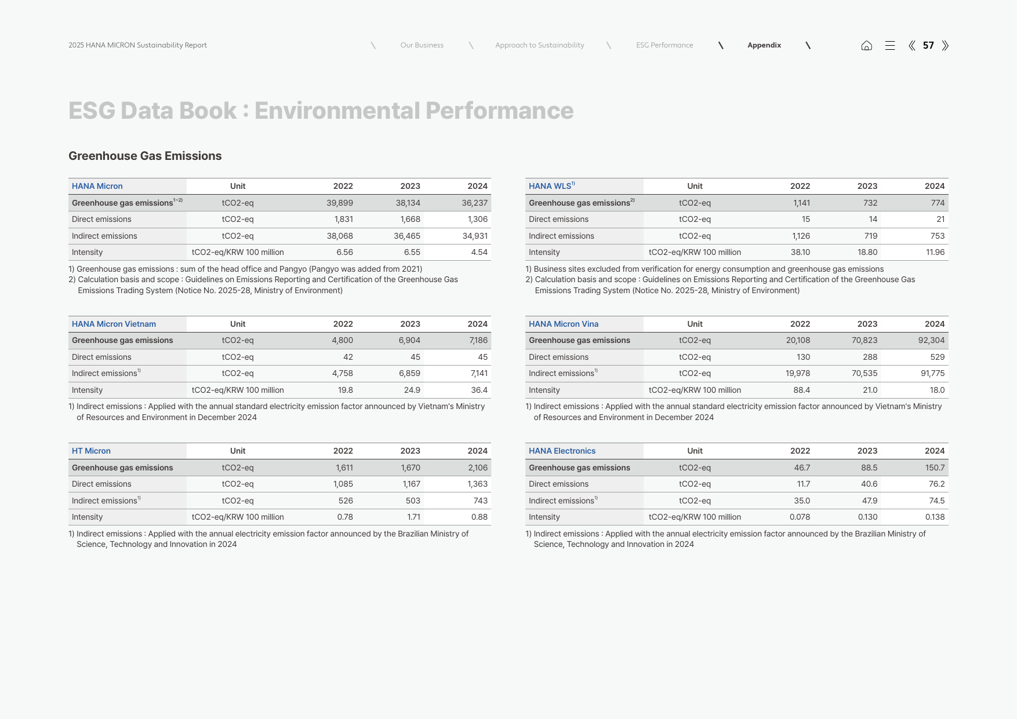The image size is (1017, 719).
Task: Click the ESG Data Book page title
Action: (x=321, y=111)
